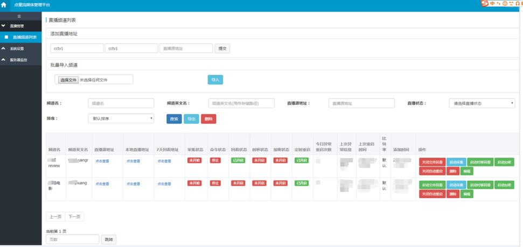Click green 已开启 回看状态 badge, review row
This screenshot has width=523, height=247.
pyautogui.click(x=238, y=160)
